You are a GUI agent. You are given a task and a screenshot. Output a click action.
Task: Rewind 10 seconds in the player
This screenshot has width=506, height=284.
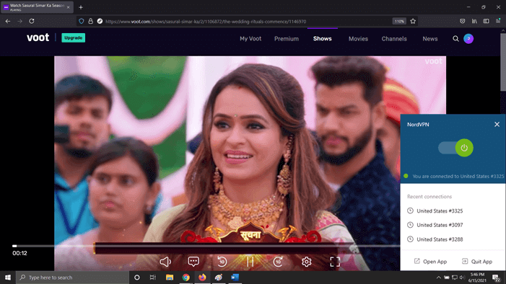tap(222, 262)
